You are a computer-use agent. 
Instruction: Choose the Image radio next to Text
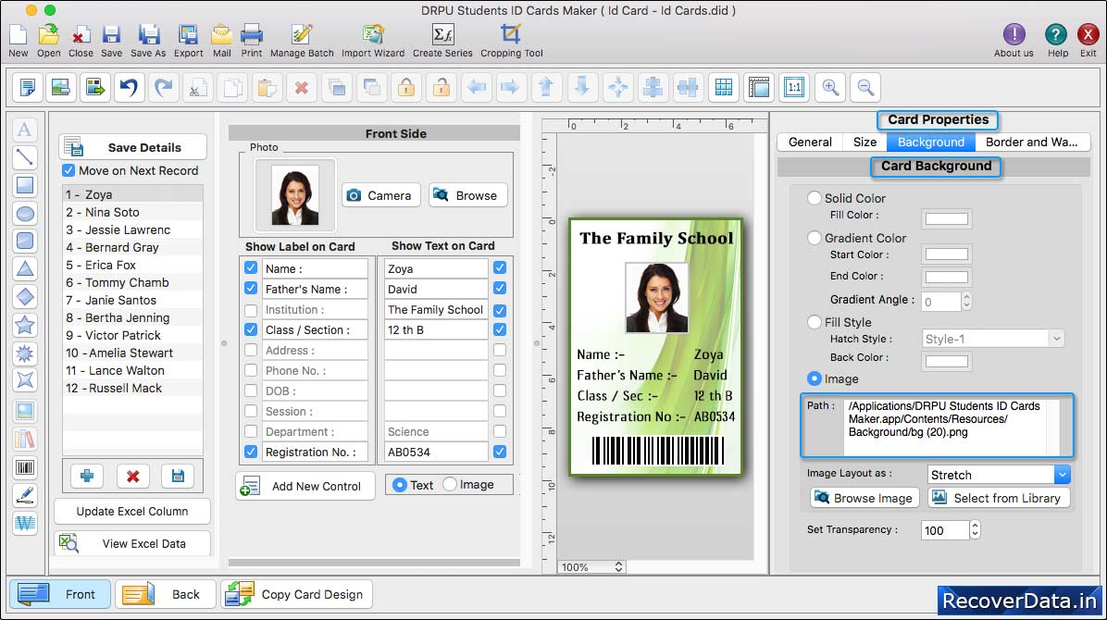click(x=450, y=484)
